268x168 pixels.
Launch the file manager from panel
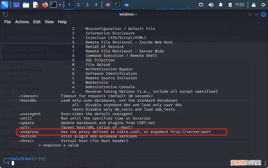coord(26,5)
